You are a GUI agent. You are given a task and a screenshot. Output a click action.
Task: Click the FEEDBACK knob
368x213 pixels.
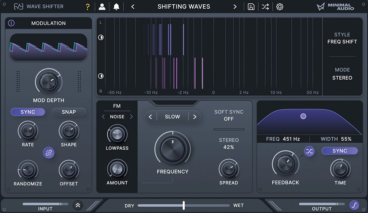286,164
